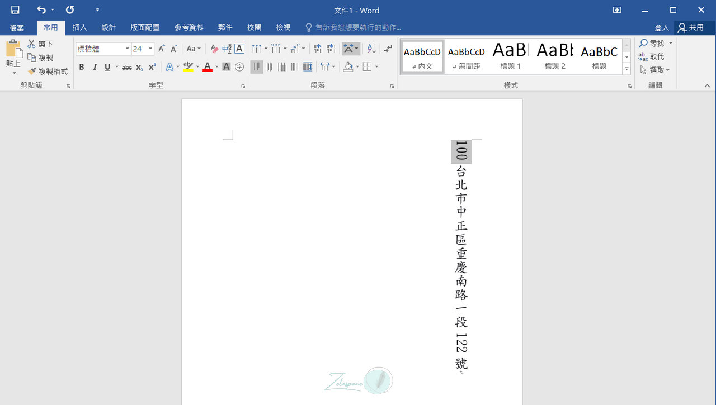Expand the multilevel list dropdown arrow
The height and width of the screenshot is (405, 716).
point(304,49)
